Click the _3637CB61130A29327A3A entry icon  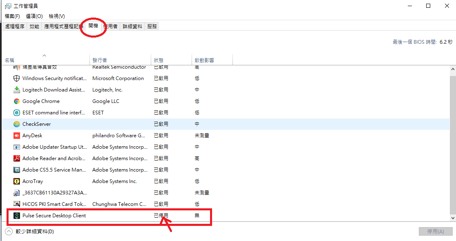pos(17,193)
